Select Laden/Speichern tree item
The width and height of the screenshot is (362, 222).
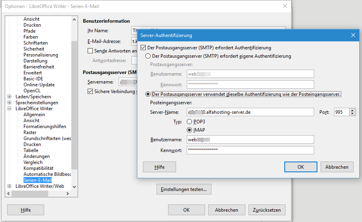[33, 97]
